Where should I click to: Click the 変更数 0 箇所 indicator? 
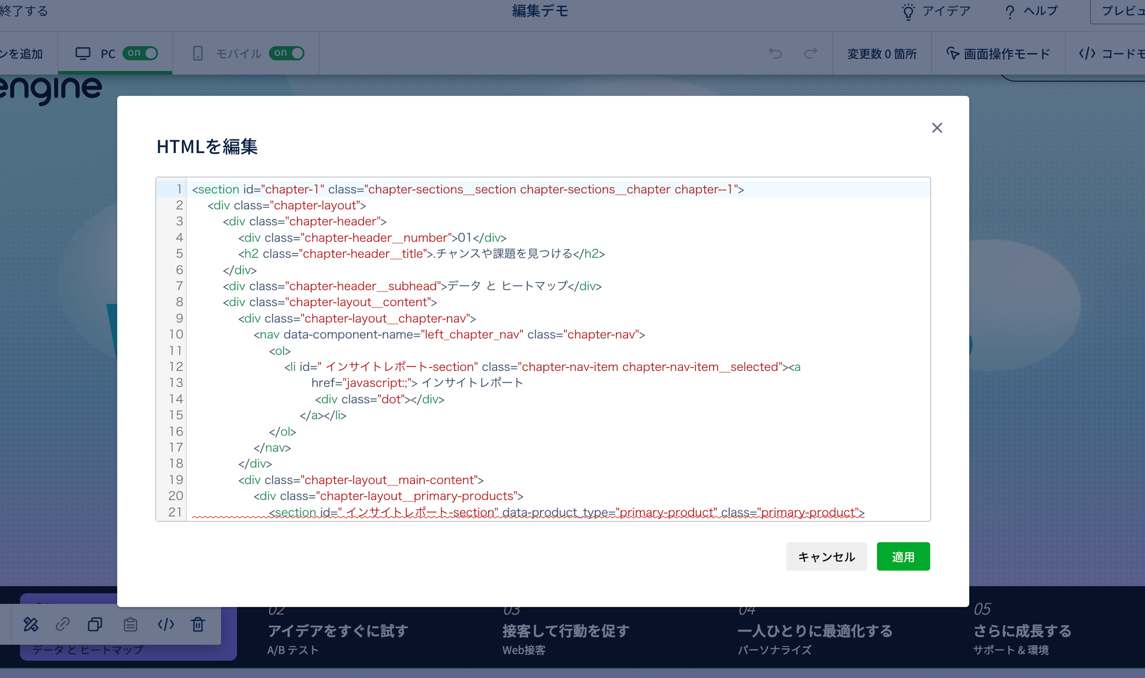(x=882, y=53)
